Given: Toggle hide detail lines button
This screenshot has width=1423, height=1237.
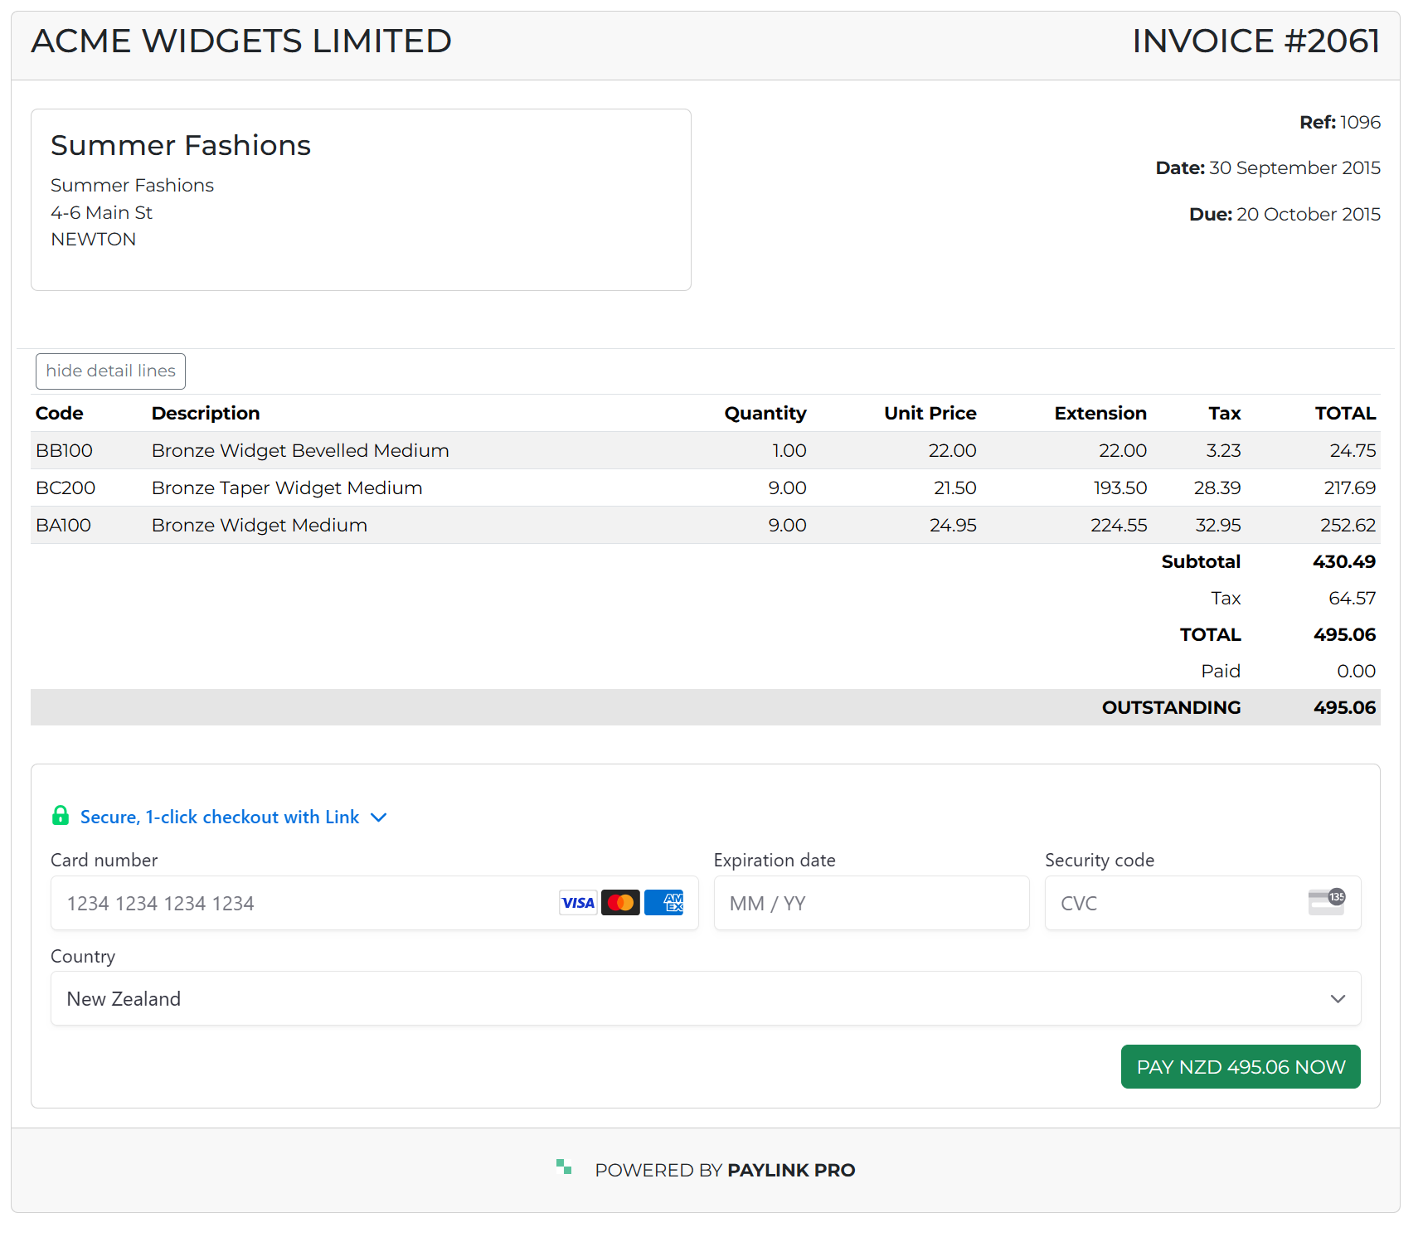Looking at the screenshot, I should click(x=110, y=371).
